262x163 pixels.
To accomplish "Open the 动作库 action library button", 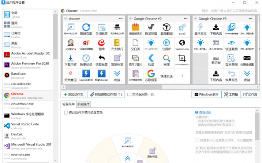I will click(250, 94).
